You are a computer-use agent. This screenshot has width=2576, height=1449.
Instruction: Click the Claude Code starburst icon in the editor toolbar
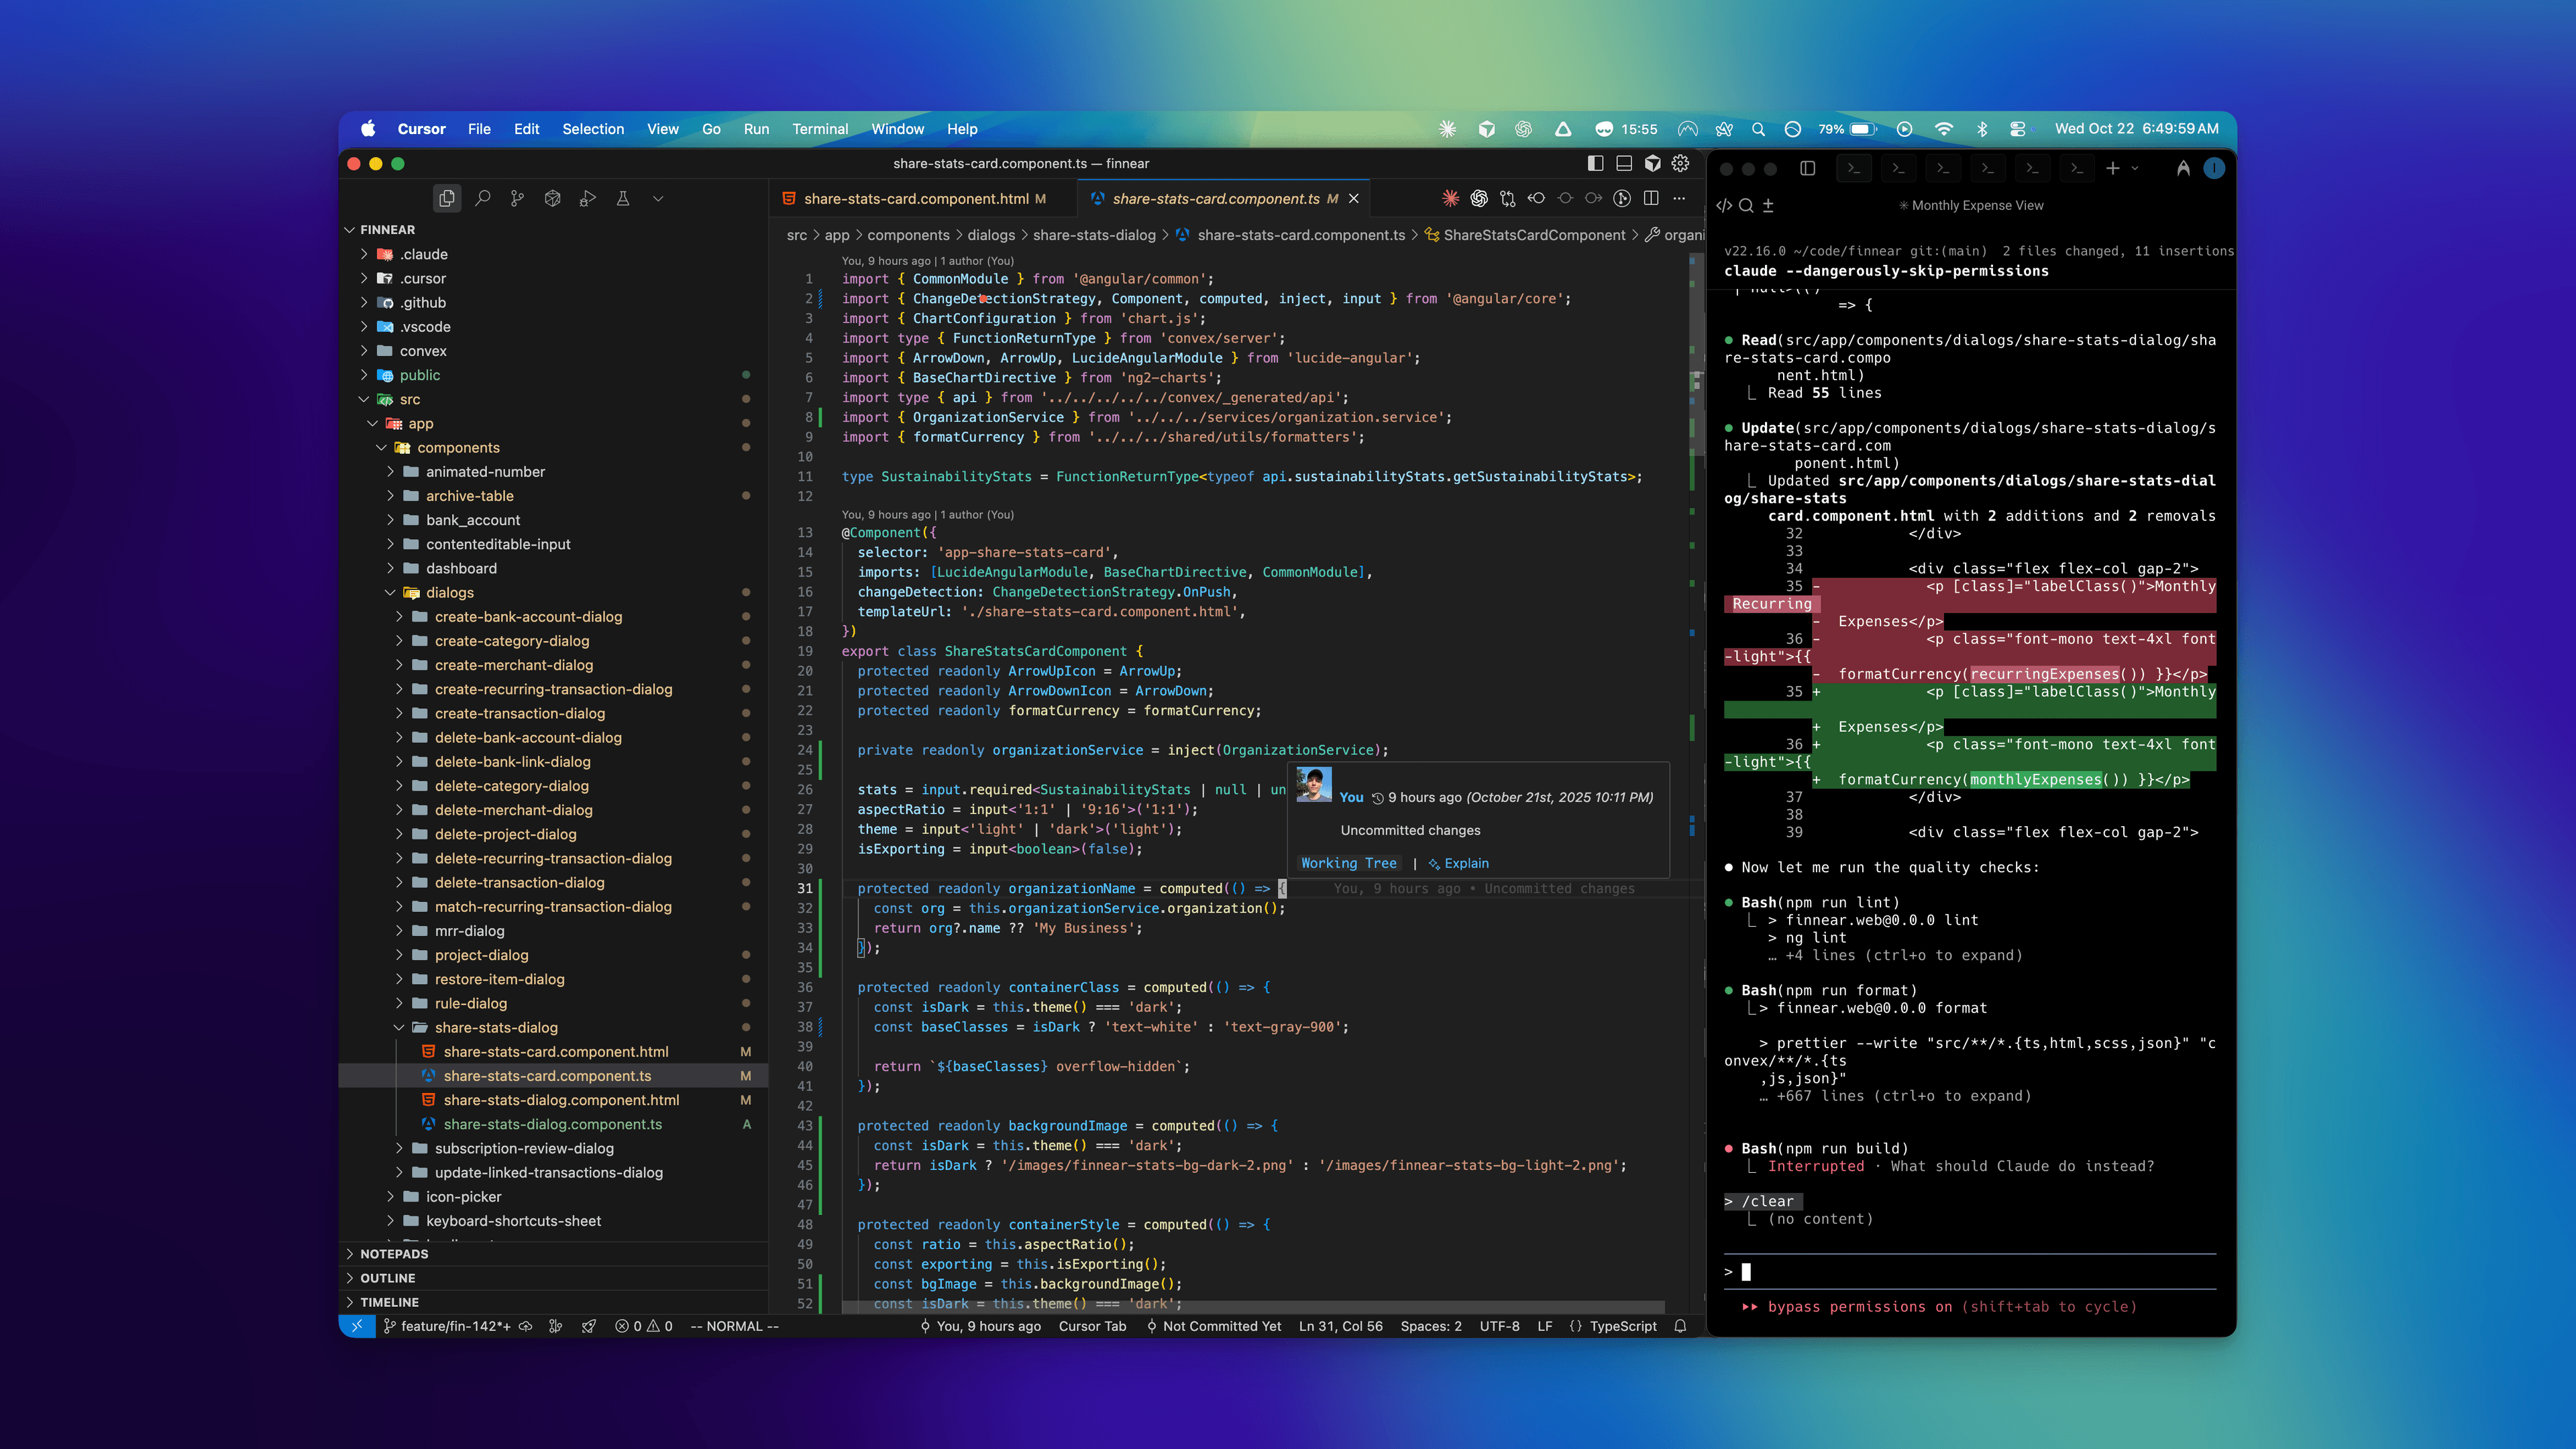point(1450,198)
